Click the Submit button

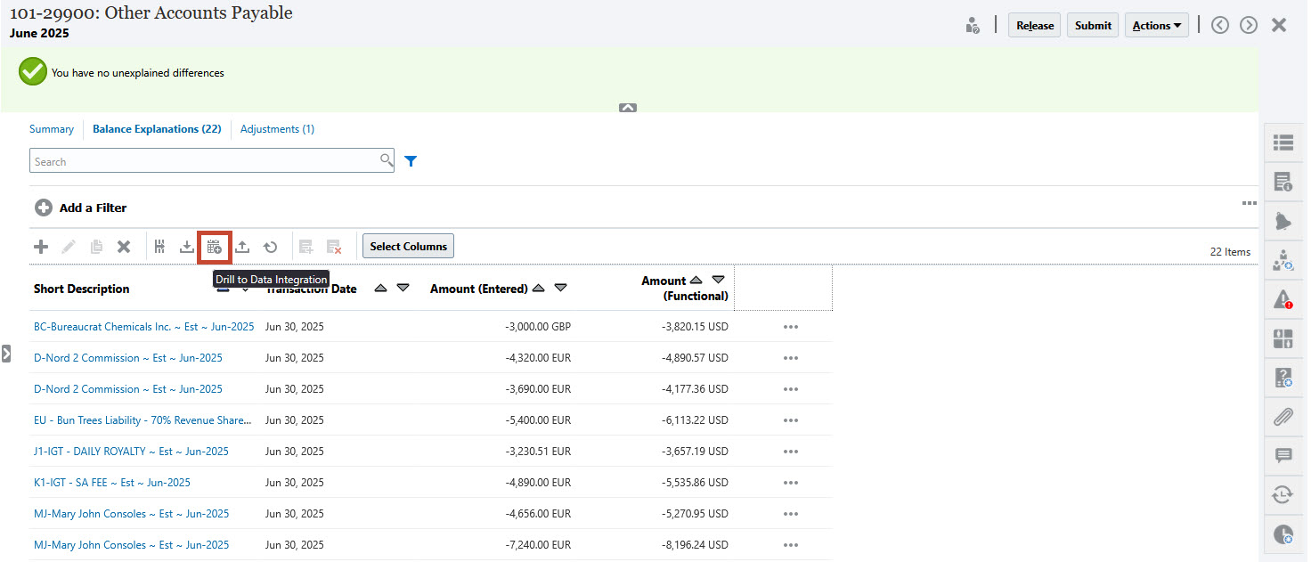[1093, 26]
